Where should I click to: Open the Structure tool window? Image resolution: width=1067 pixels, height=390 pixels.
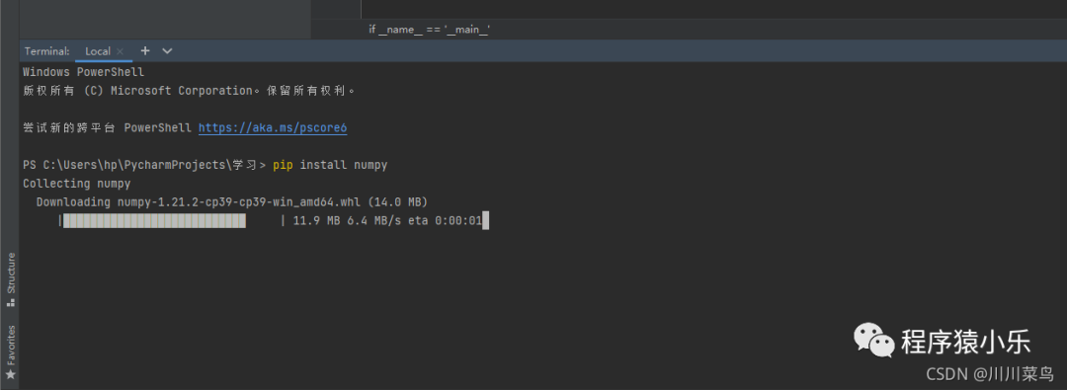pyautogui.click(x=10, y=279)
